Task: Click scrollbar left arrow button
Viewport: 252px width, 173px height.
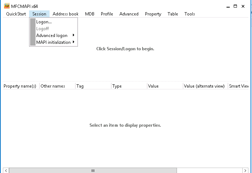Action: click(x=6, y=170)
